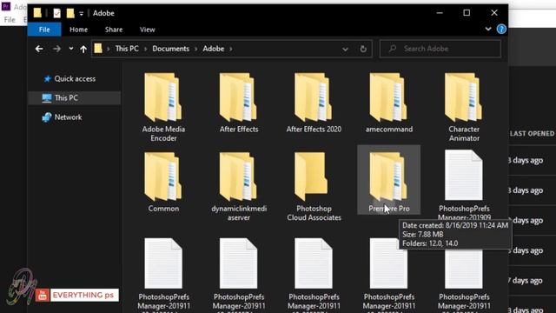Screen dimensions: 556x313
Task: Open the After Effects folder
Action: 239,103
